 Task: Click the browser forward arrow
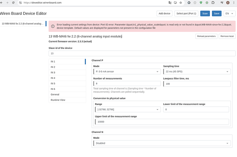click(7, 2)
